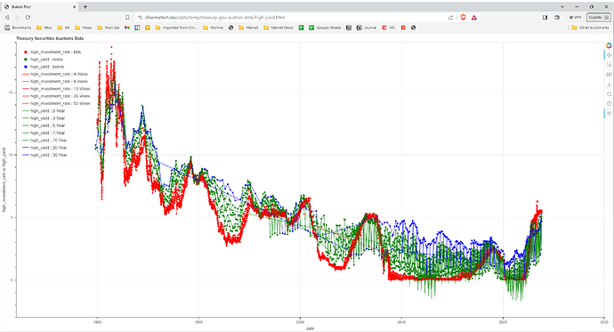Toggle legend entry high_investment_rate : 4-Week
Image resolution: width=614 pixels, height=332 pixels.
55,74
